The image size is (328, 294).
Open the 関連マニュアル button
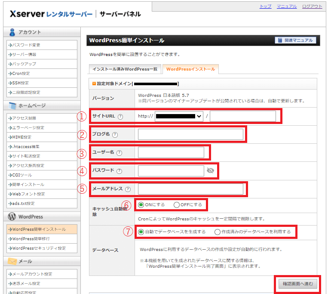(295, 40)
